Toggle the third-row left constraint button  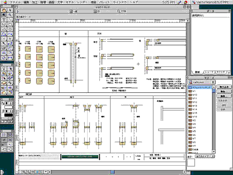(4, 145)
